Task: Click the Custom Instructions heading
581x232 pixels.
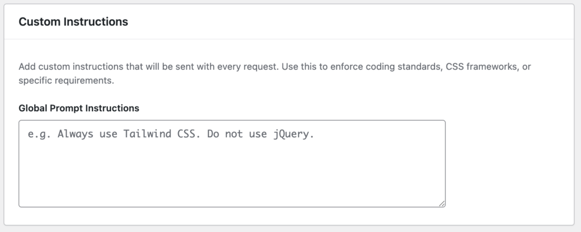Action: pos(73,22)
